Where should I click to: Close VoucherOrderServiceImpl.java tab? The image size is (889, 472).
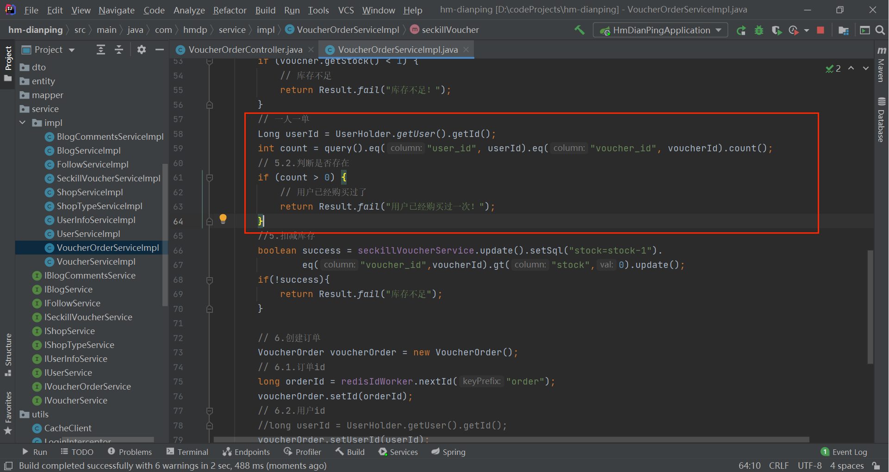click(x=466, y=49)
